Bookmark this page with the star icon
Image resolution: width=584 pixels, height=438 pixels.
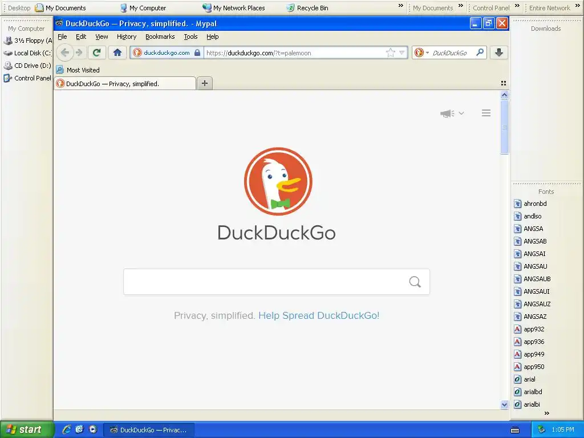pyautogui.click(x=390, y=52)
